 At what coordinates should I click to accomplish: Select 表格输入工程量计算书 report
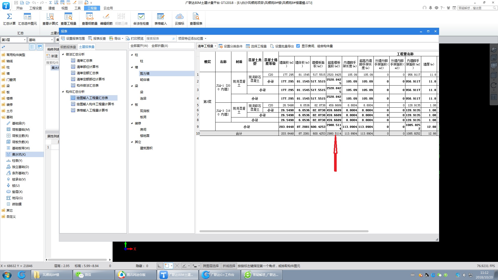[x=92, y=110]
